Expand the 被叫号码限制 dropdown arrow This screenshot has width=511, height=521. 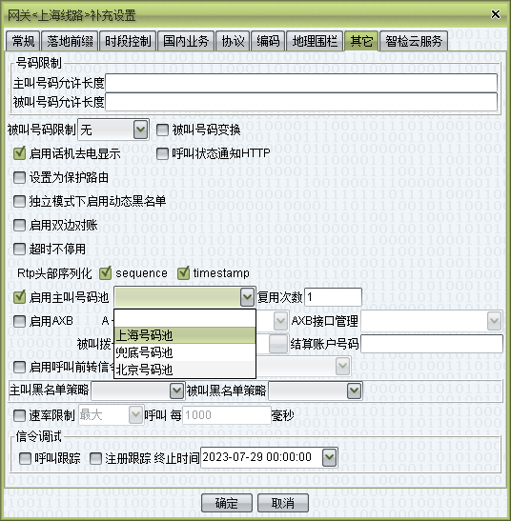tap(141, 130)
